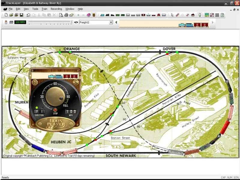Viewport: 240px width, 180px height.
Task: Click the red STOP button on throttle
Action: pos(55,110)
